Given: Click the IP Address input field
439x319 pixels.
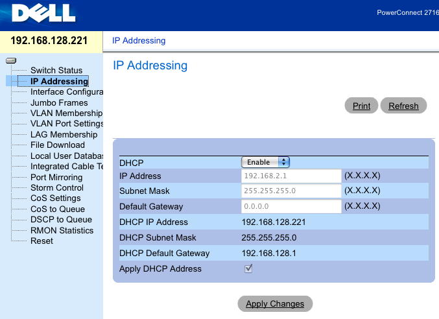Looking at the screenshot, I should (x=291, y=176).
